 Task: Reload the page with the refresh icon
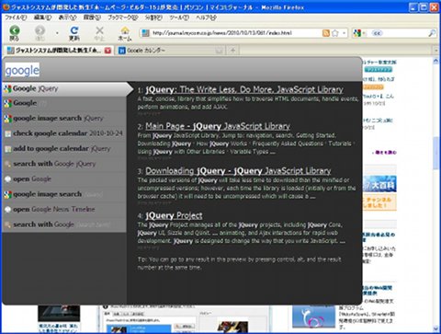coord(74,30)
